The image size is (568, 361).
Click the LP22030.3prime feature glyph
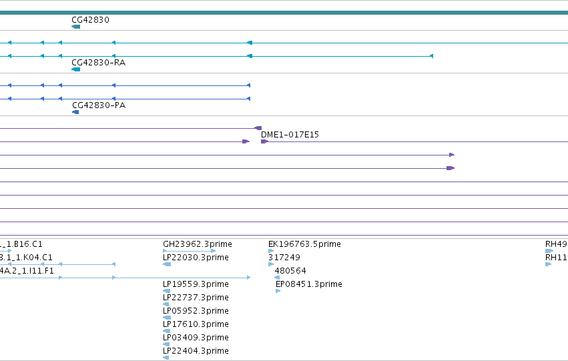[x=167, y=264]
